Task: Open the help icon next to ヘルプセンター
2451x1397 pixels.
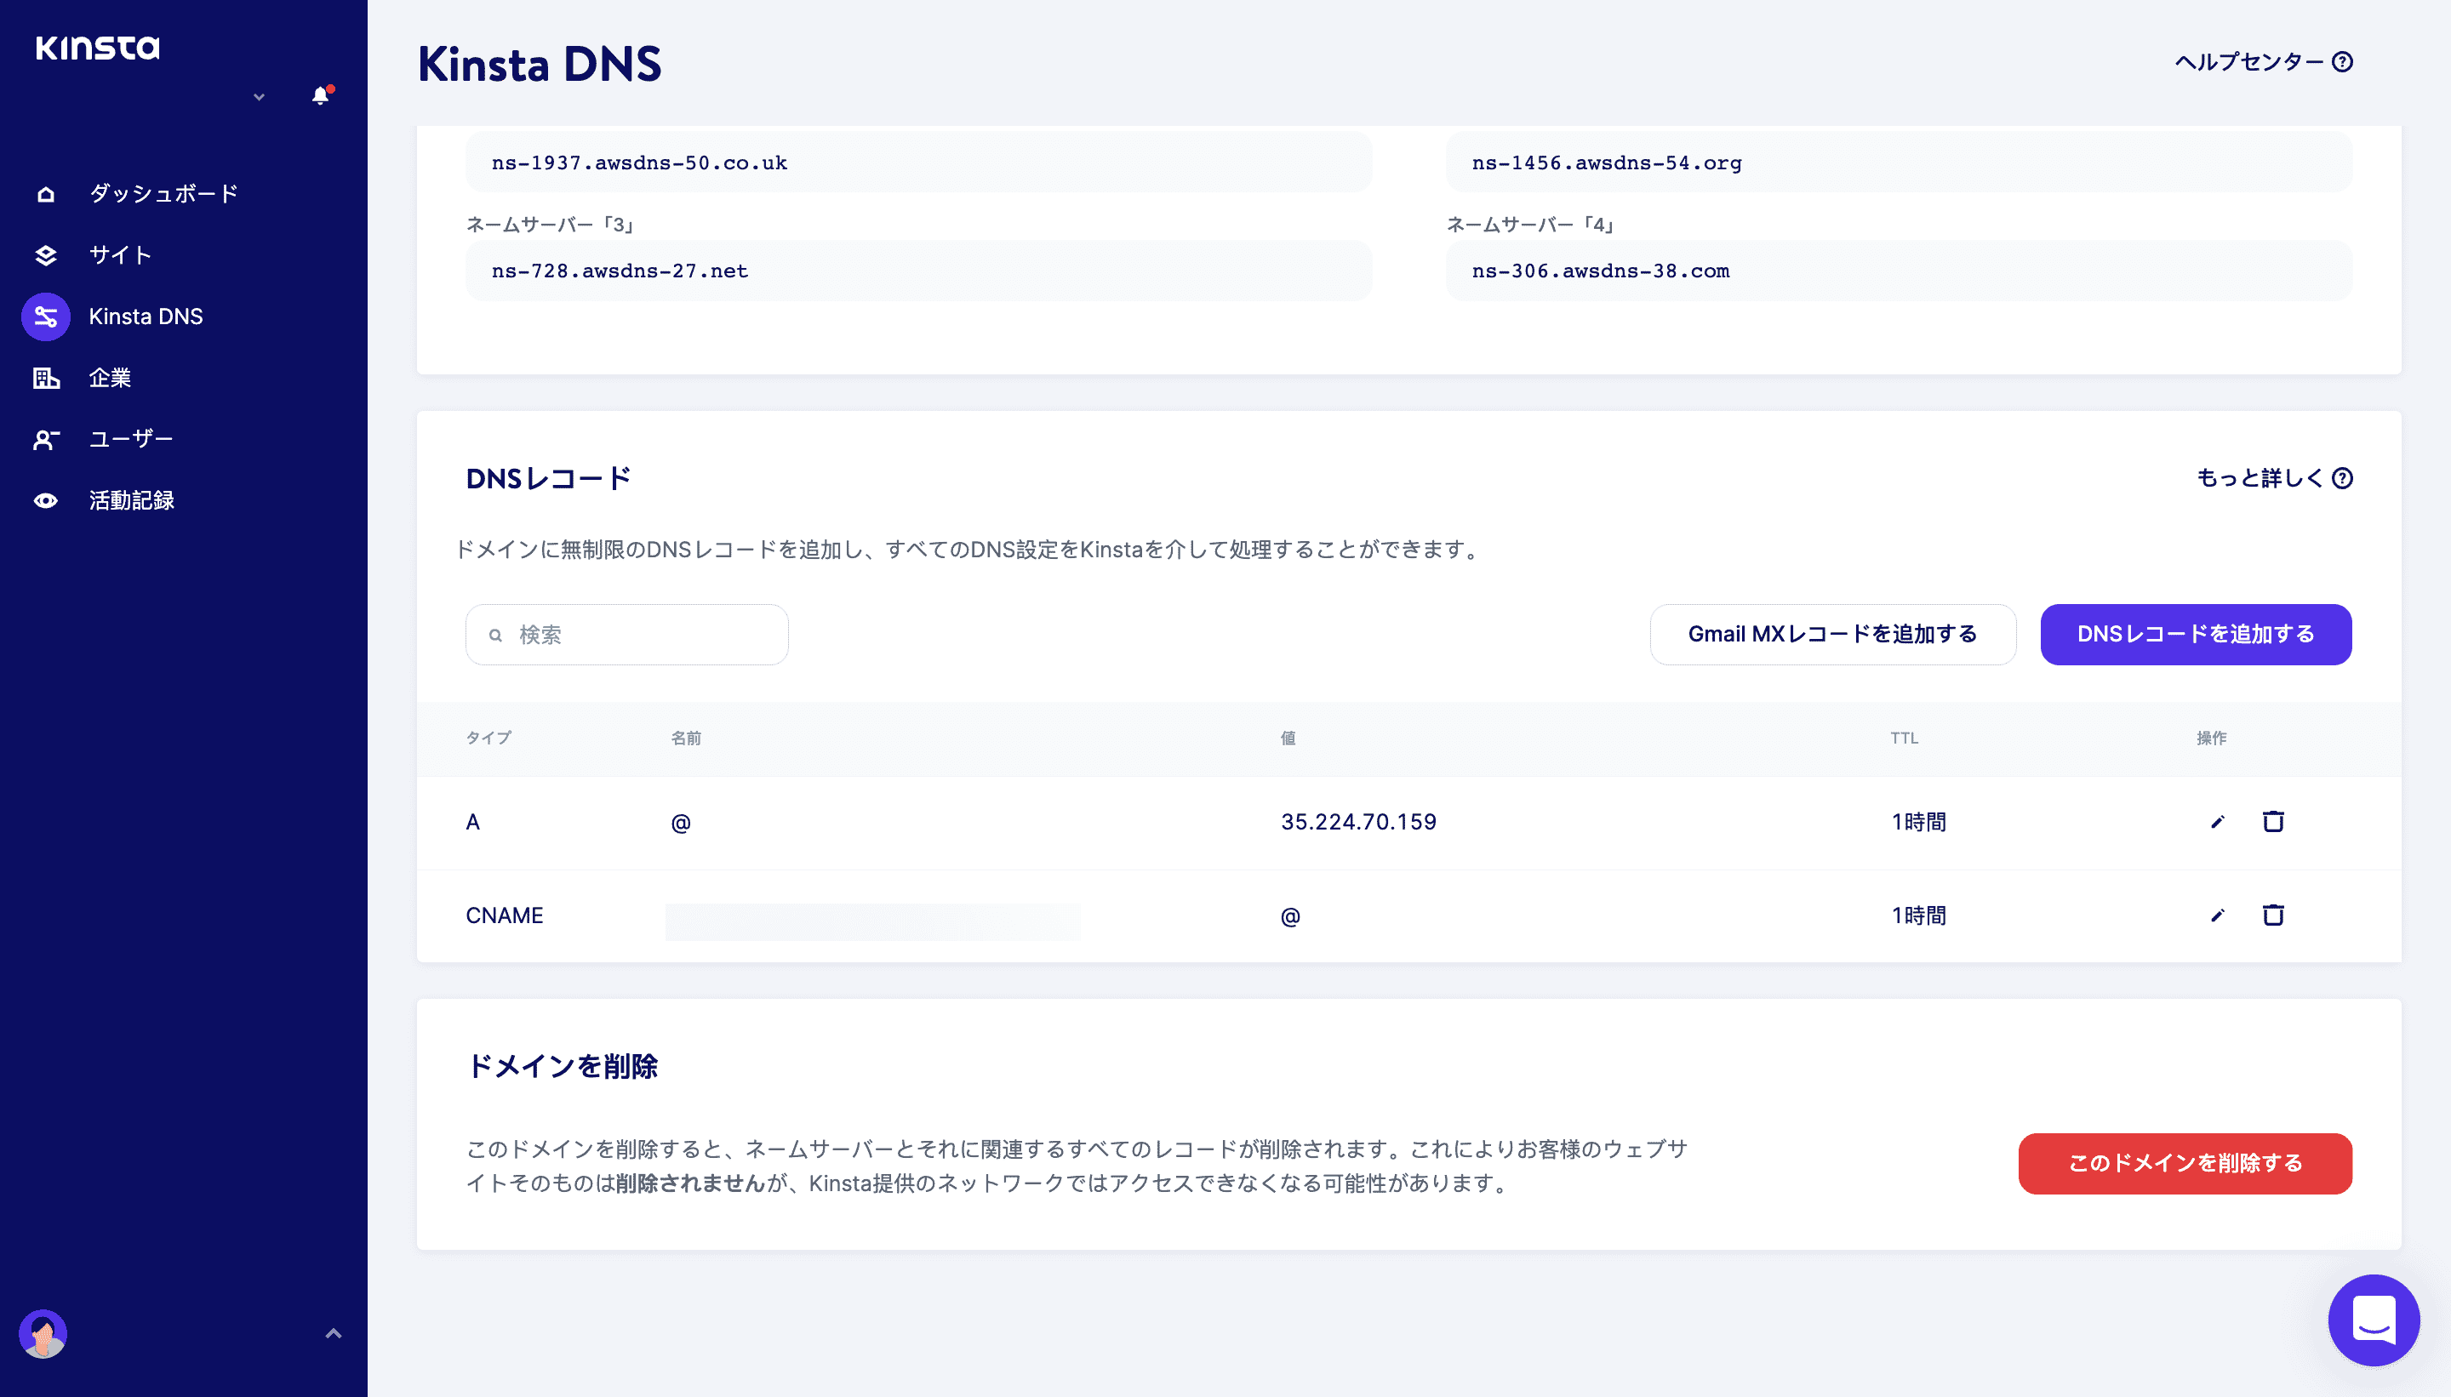Action: (x=2341, y=61)
